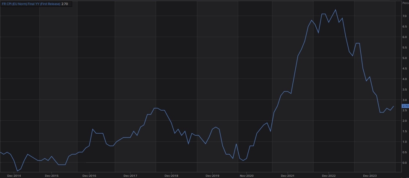Click the Dec-2018 date axis label
This screenshot has width=409, height=178.
(x=172, y=175)
